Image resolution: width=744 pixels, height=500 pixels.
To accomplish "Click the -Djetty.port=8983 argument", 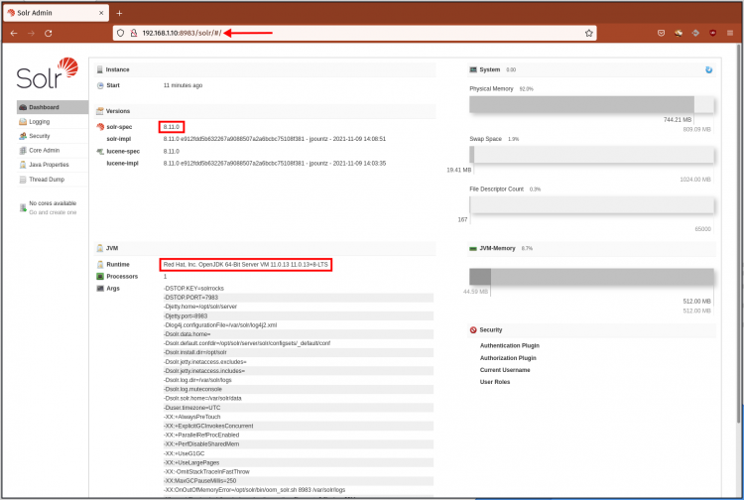I will [x=186, y=315].
